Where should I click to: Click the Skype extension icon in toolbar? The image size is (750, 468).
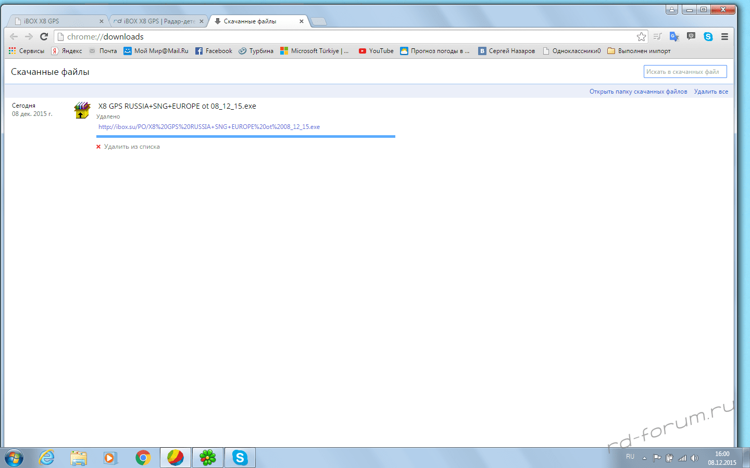pos(708,36)
